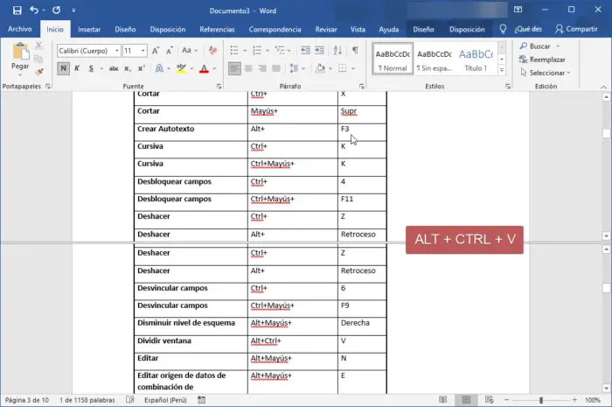Toggle Print Layout view in status bar
Image resolution: width=612 pixels, height=407 pixels.
pos(466,400)
